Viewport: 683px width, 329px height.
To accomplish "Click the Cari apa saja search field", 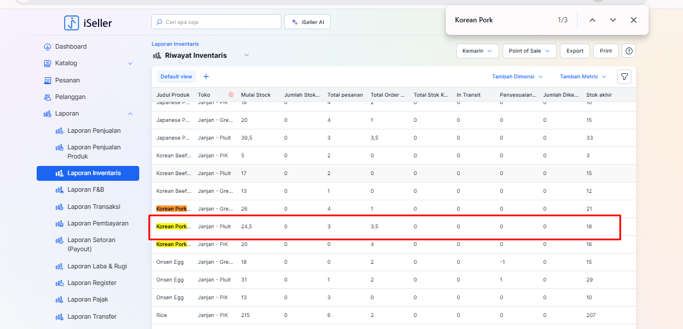I will tap(217, 22).
